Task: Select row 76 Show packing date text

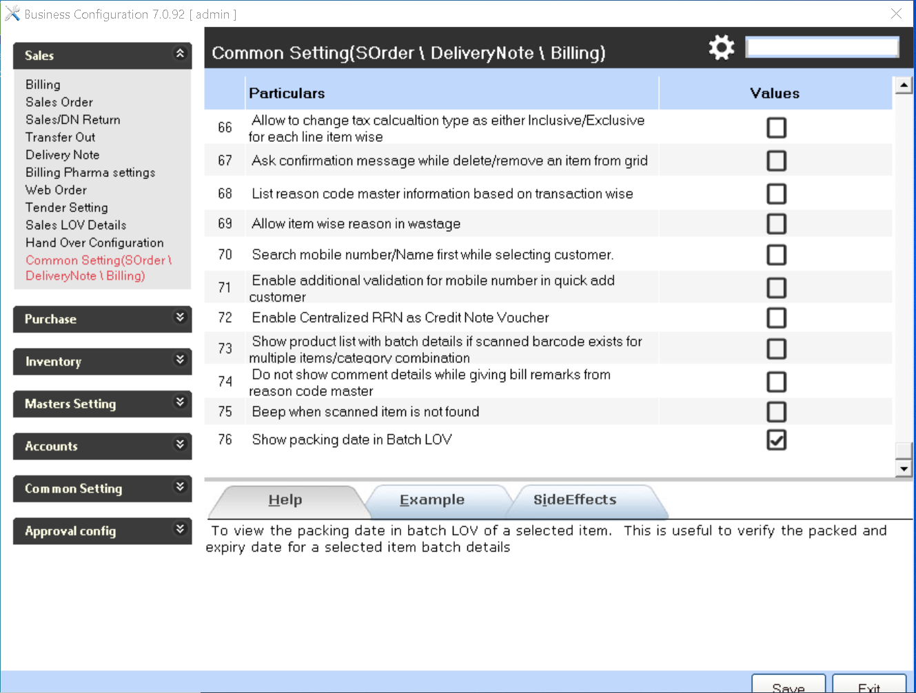Action: (x=352, y=439)
